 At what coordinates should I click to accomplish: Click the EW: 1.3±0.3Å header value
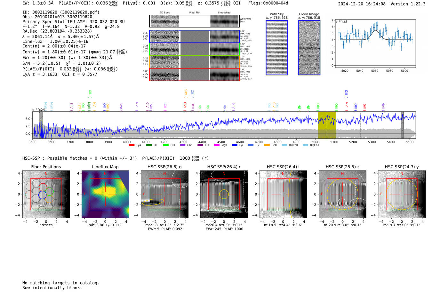38,3
